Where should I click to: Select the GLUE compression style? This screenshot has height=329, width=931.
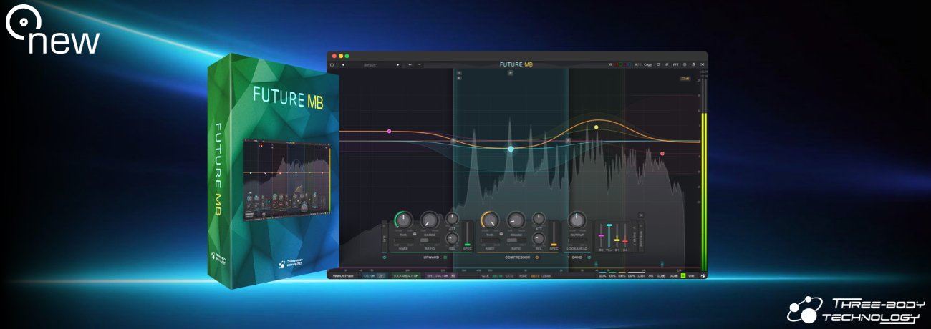click(x=485, y=275)
